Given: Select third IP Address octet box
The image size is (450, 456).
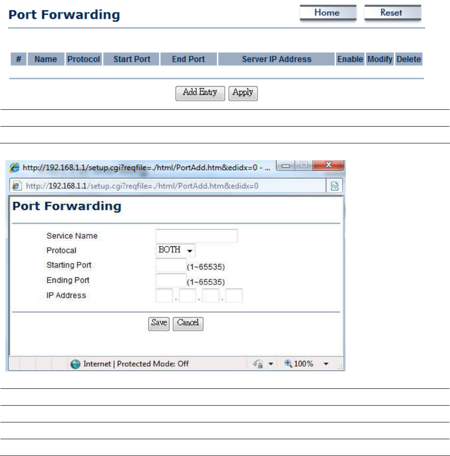Looking at the screenshot, I should pos(211,295).
